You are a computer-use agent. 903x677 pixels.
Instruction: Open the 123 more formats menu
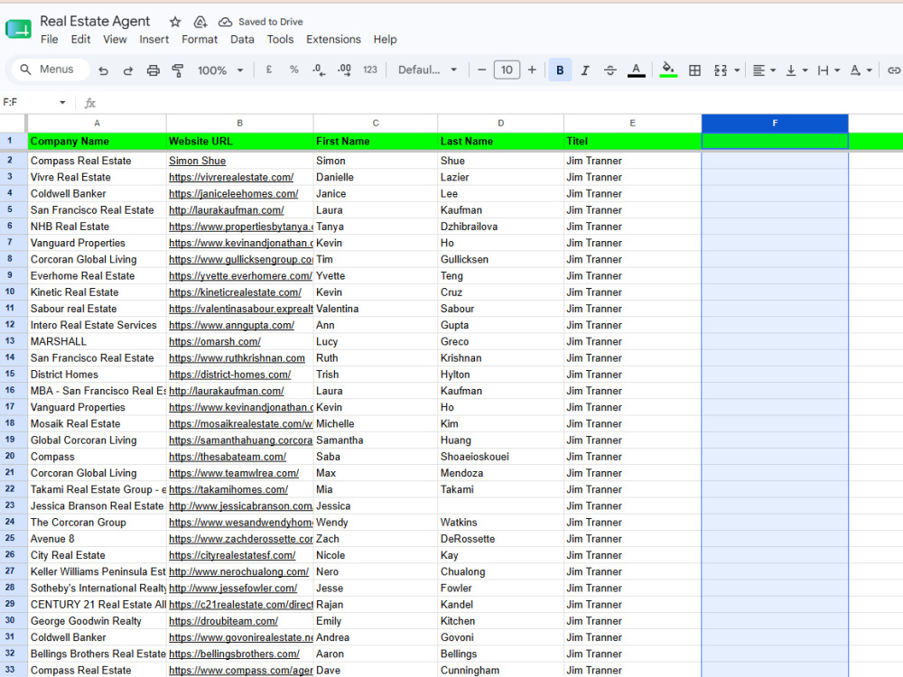(369, 70)
